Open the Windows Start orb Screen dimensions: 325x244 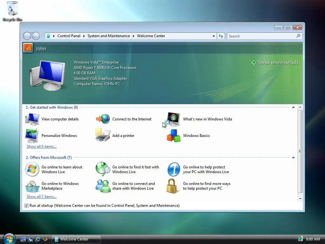[10, 239]
